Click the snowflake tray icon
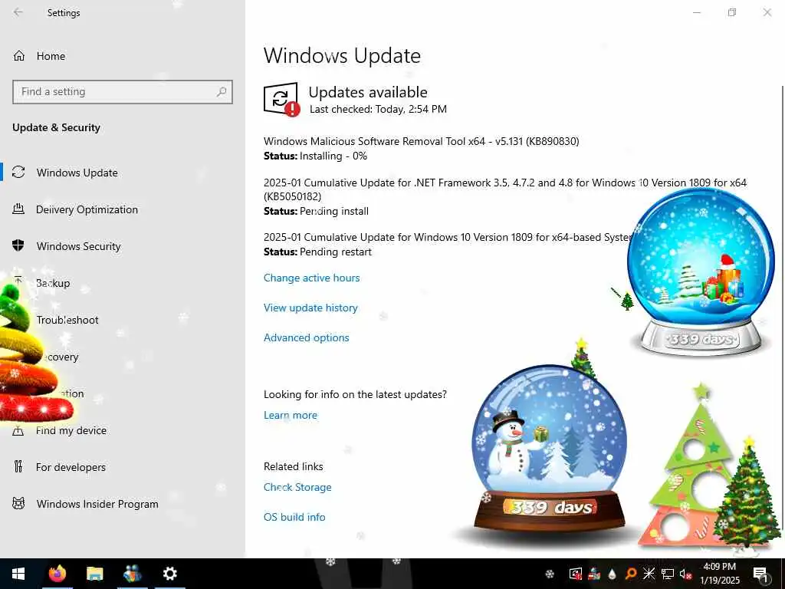The image size is (785, 589). tap(549, 574)
